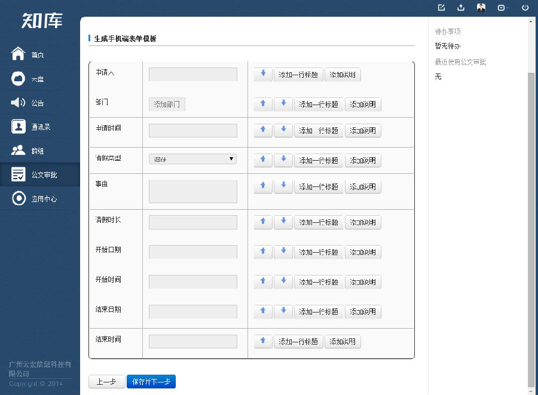The width and height of the screenshot is (538, 395).
Task: Move the 申请时间 row down with arrow
Action: 283,130
